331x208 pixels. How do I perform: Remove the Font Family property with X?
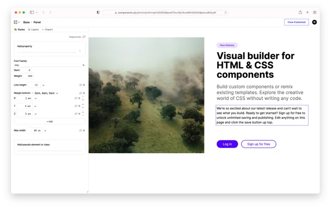83,65
